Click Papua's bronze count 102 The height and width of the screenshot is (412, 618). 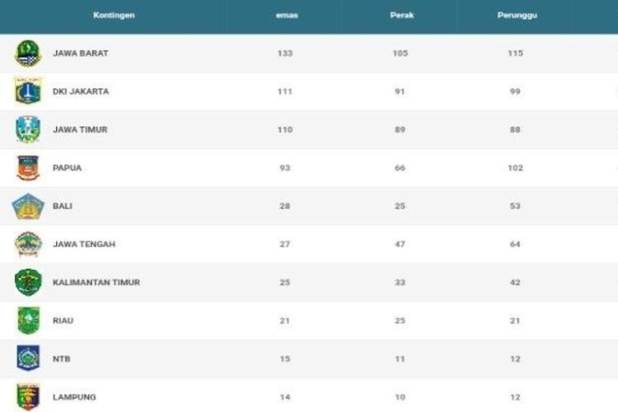click(515, 168)
